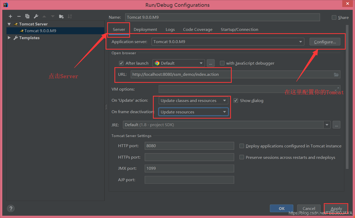Click the Apply button
Viewport: 355px width, 218px height.
coord(336,208)
